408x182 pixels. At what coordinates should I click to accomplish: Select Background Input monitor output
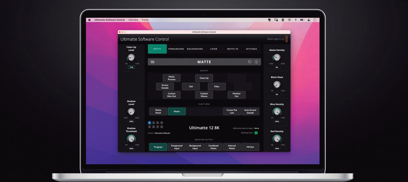[195, 147]
